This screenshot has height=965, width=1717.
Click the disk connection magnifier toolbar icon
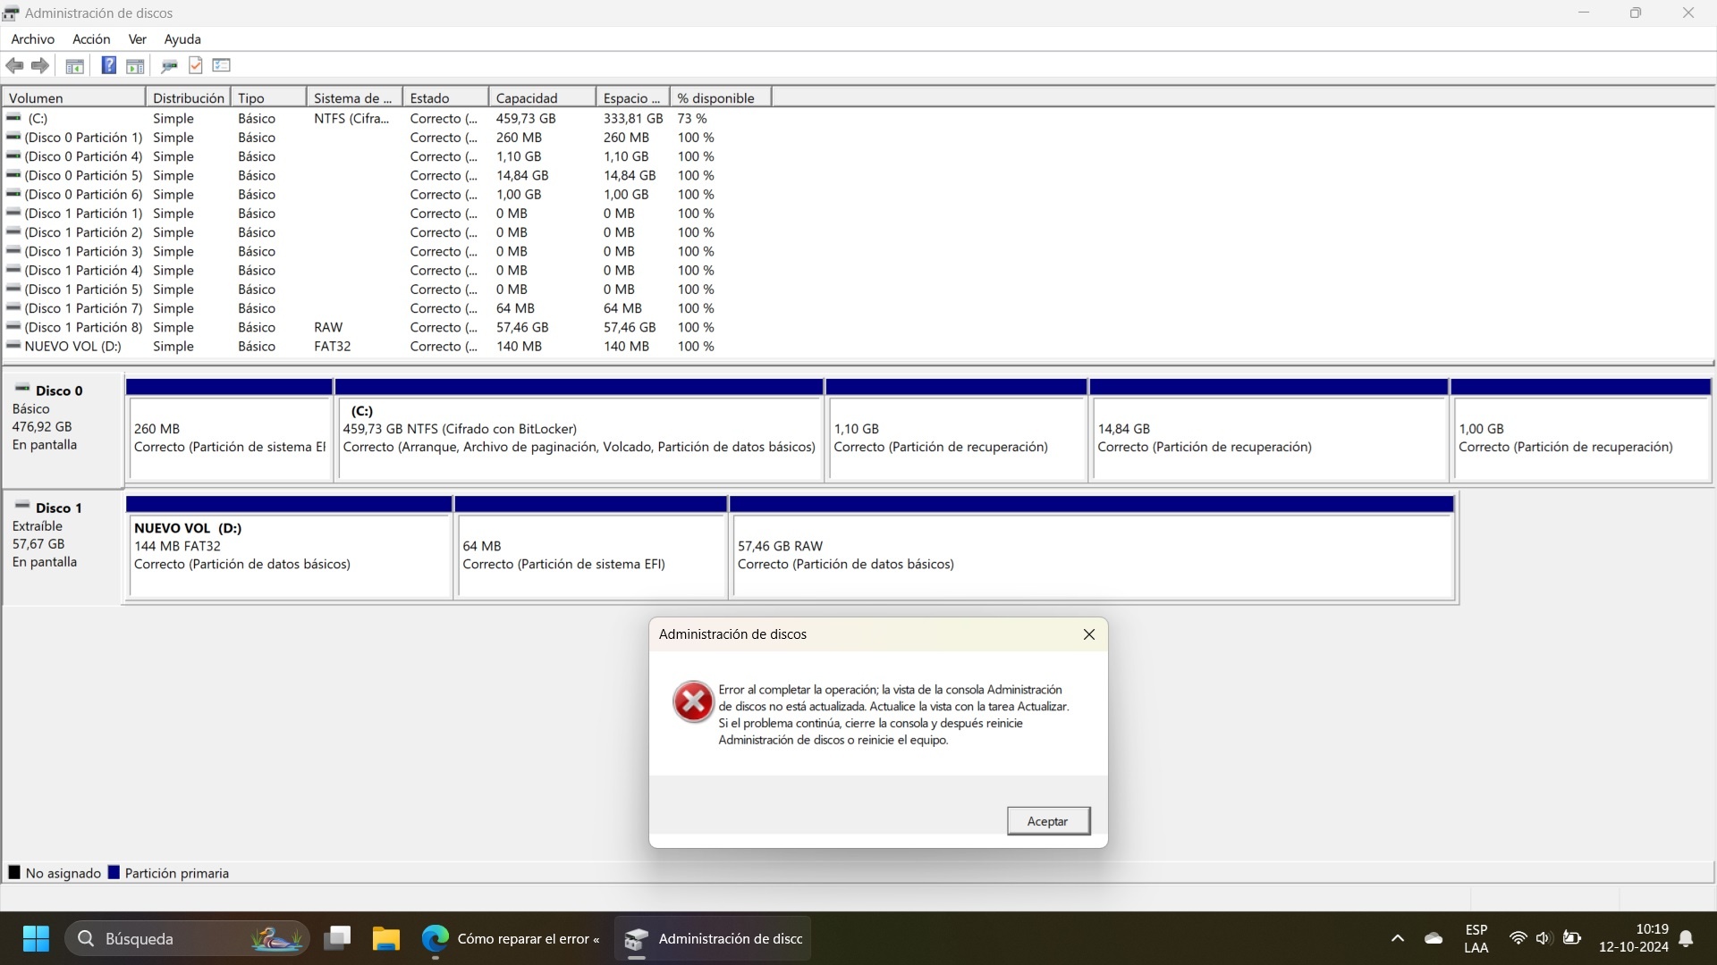pos(169,65)
